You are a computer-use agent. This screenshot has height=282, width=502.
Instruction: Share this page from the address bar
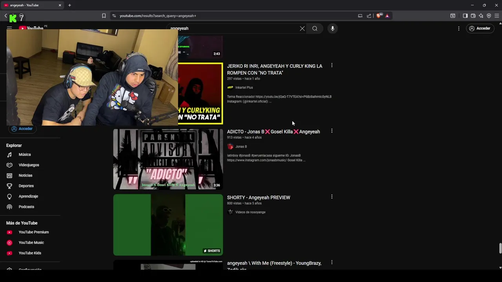(369, 16)
